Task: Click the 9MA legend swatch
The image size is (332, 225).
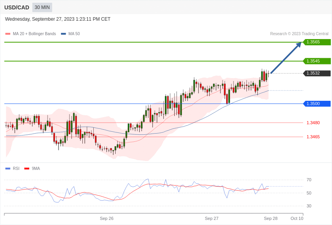Action: coord(27,169)
